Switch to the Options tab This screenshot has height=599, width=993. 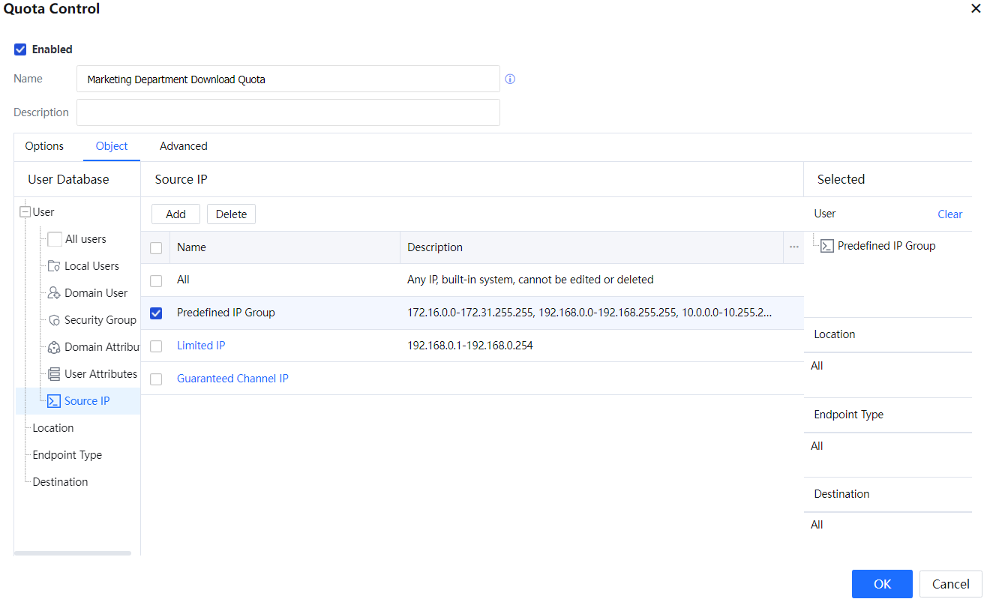pos(44,146)
